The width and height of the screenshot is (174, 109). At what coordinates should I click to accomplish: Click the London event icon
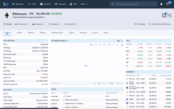click(64, 96)
